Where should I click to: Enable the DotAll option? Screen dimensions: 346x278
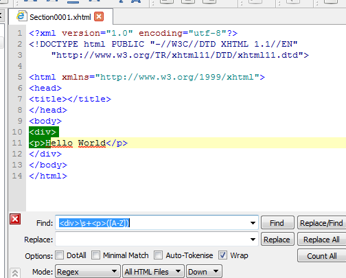pos(60,255)
